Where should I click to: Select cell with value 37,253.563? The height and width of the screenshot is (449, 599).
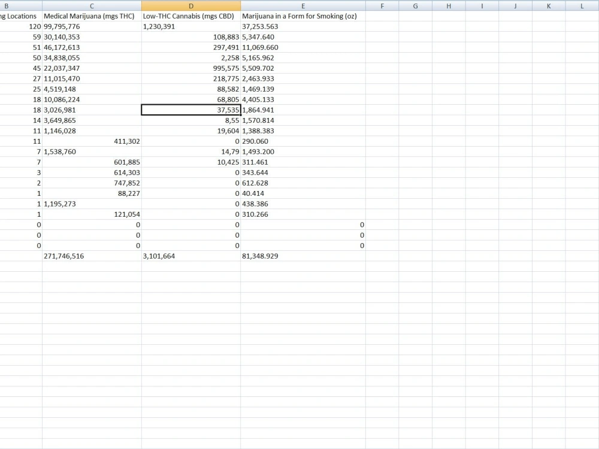(x=303, y=26)
